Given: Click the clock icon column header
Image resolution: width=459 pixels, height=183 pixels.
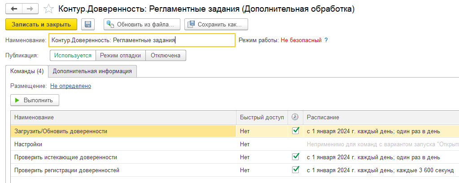Looking at the screenshot, I should coord(295,117).
